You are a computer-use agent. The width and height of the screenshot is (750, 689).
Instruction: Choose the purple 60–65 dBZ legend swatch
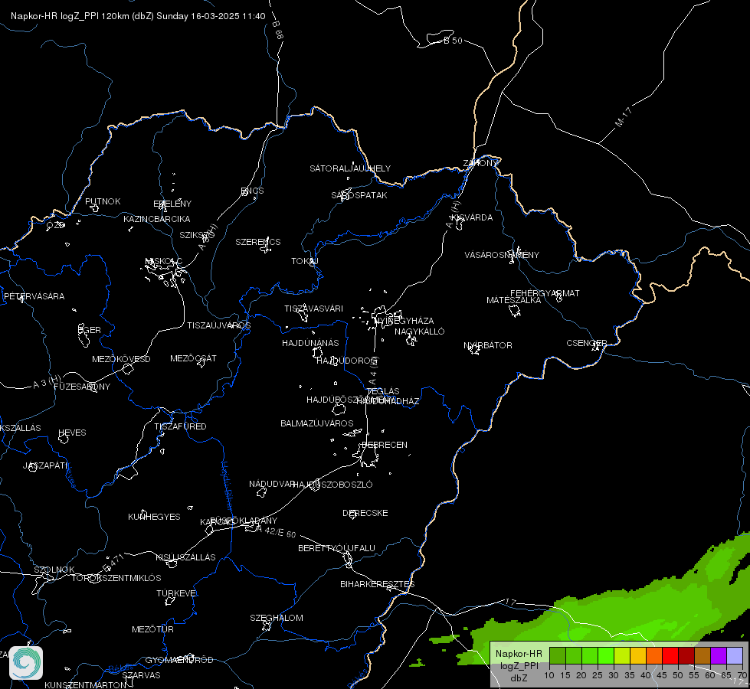point(719,655)
